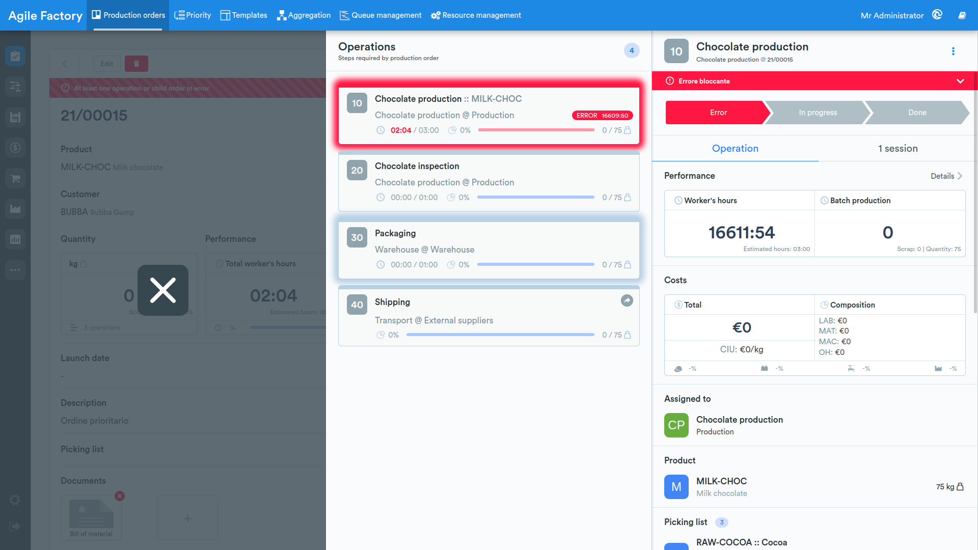
Task: Remove the Bill of material document via red X
Action: tap(120, 496)
